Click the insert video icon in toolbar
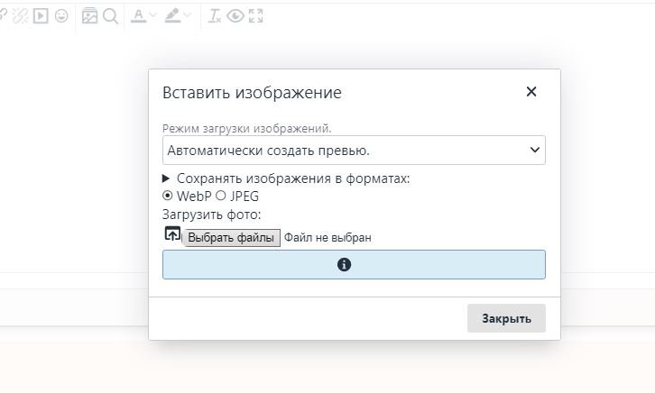 tap(41, 15)
